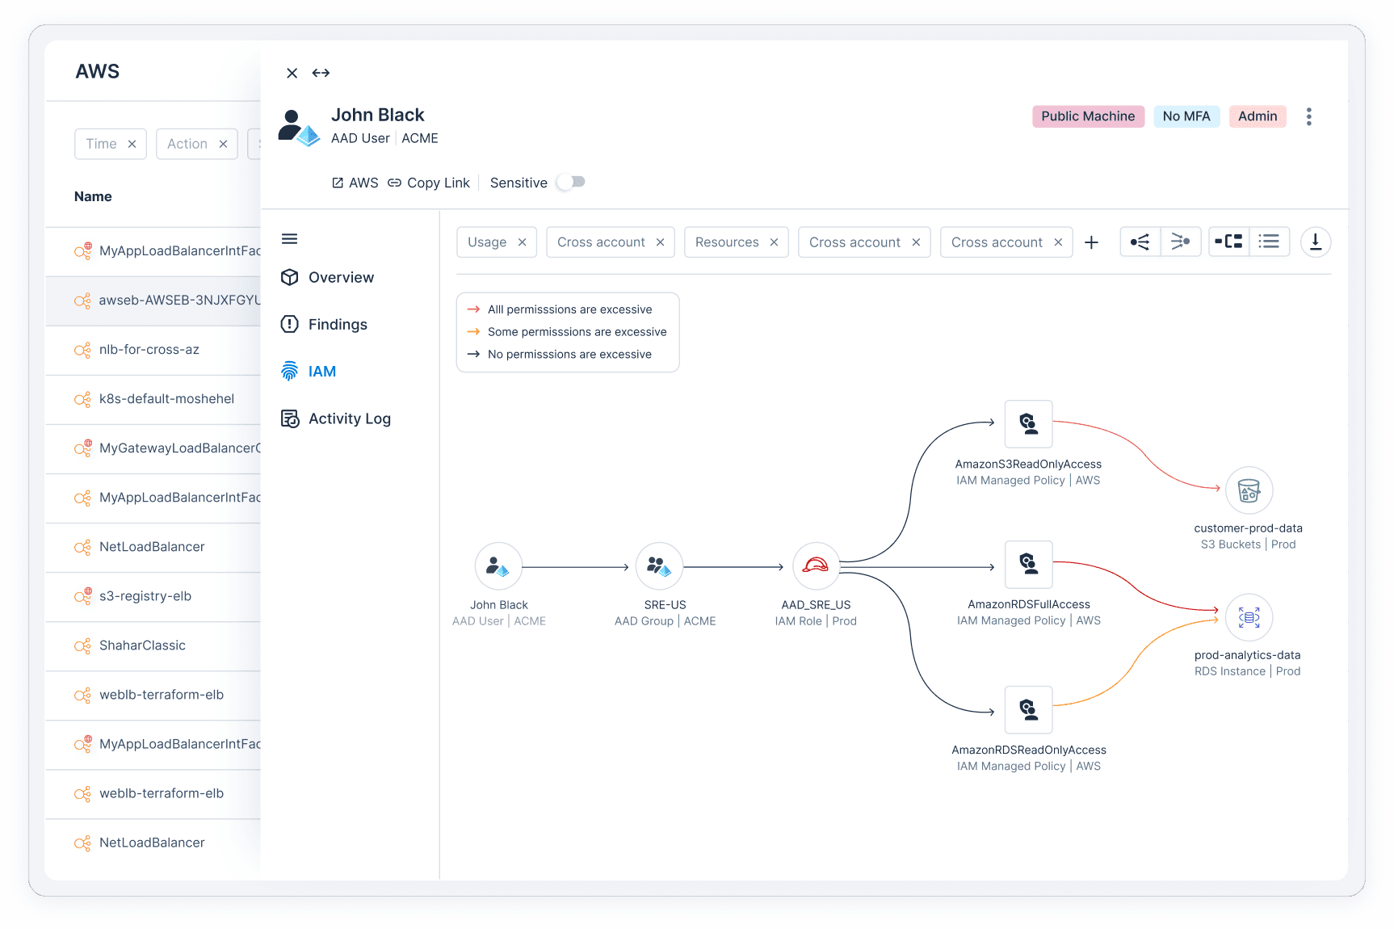
Task: Open the Activity Log section
Action: click(x=335, y=418)
